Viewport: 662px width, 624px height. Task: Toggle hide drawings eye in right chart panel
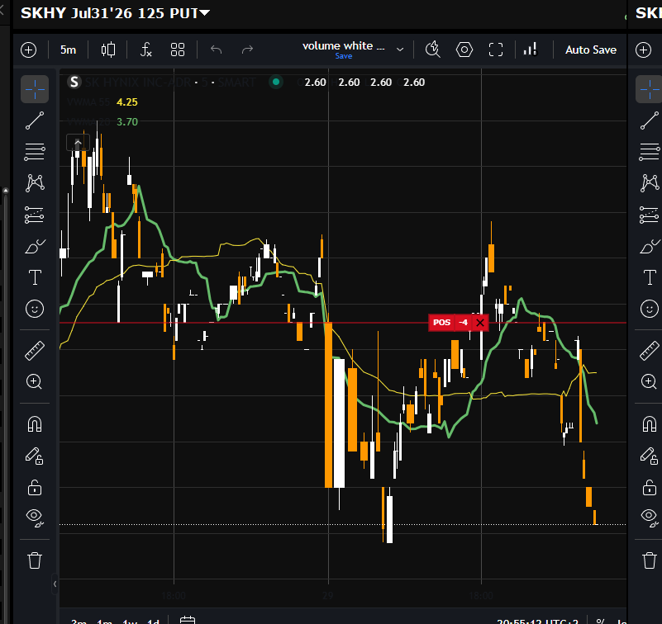point(650,518)
